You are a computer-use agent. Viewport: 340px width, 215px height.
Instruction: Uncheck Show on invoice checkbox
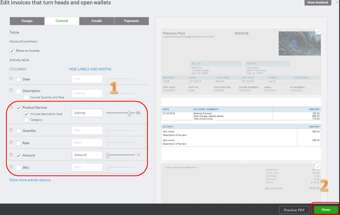click(x=12, y=51)
